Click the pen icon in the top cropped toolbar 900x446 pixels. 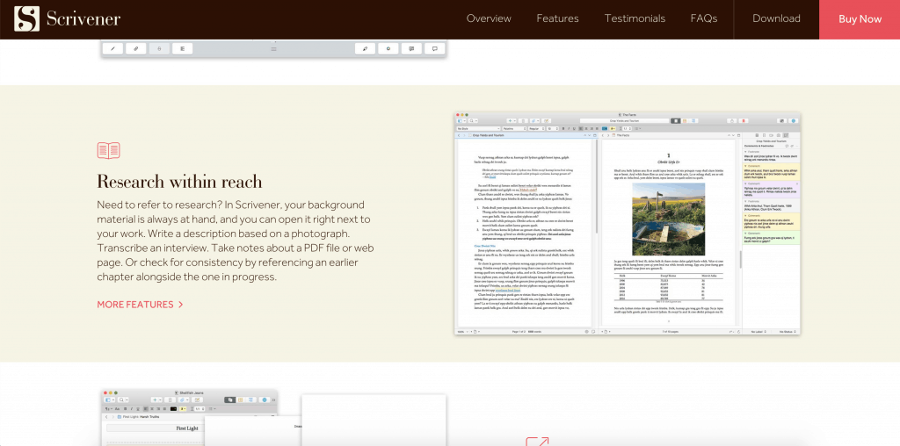click(112, 49)
